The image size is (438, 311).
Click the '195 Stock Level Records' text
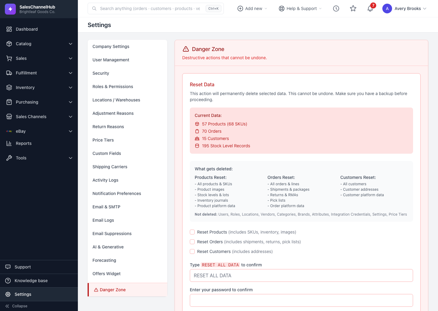226,146
